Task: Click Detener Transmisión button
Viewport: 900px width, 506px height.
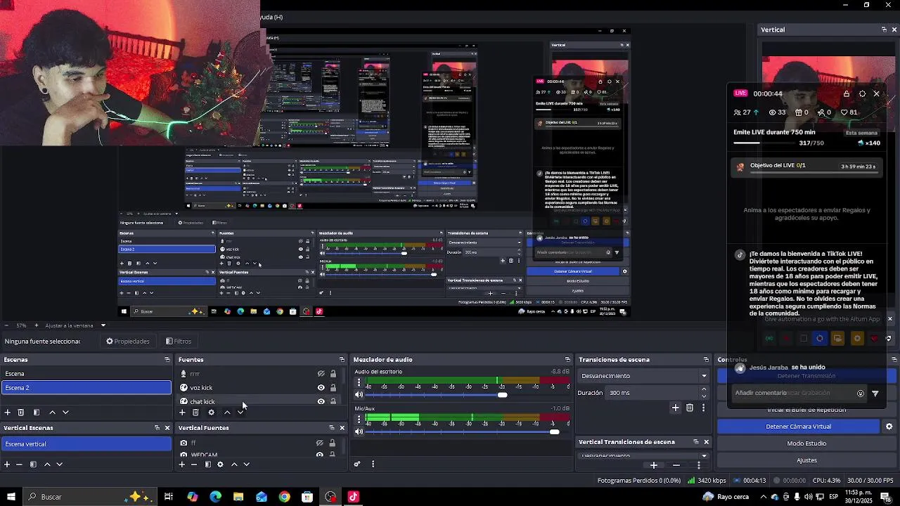Action: [x=806, y=376]
